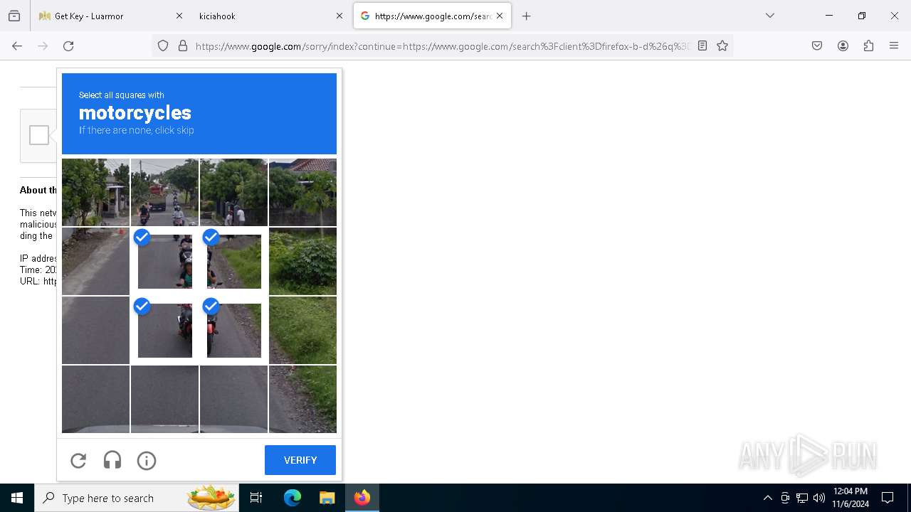
Task: Close the active google.com tab
Action: point(500,16)
